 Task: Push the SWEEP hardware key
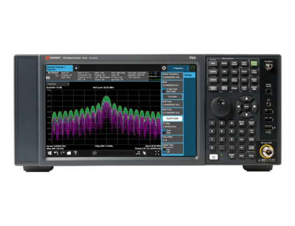click(x=213, y=80)
